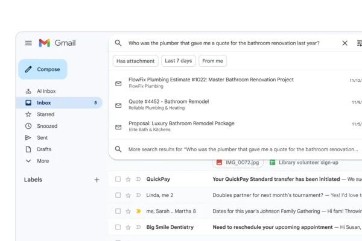This screenshot has width=362, height=241.
Task: Check the box for Linda's email
Action: tap(118, 195)
